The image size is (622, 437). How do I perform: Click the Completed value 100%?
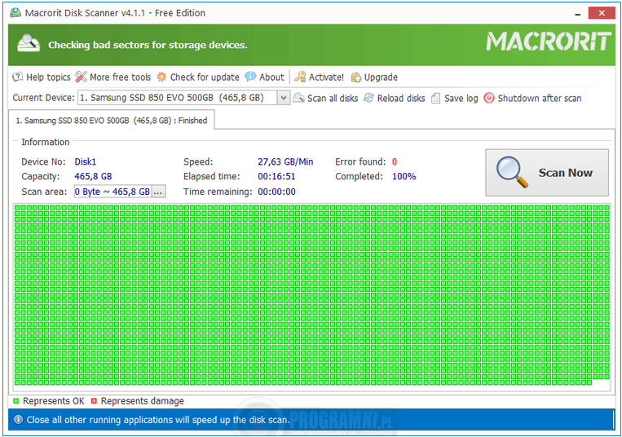tap(404, 176)
